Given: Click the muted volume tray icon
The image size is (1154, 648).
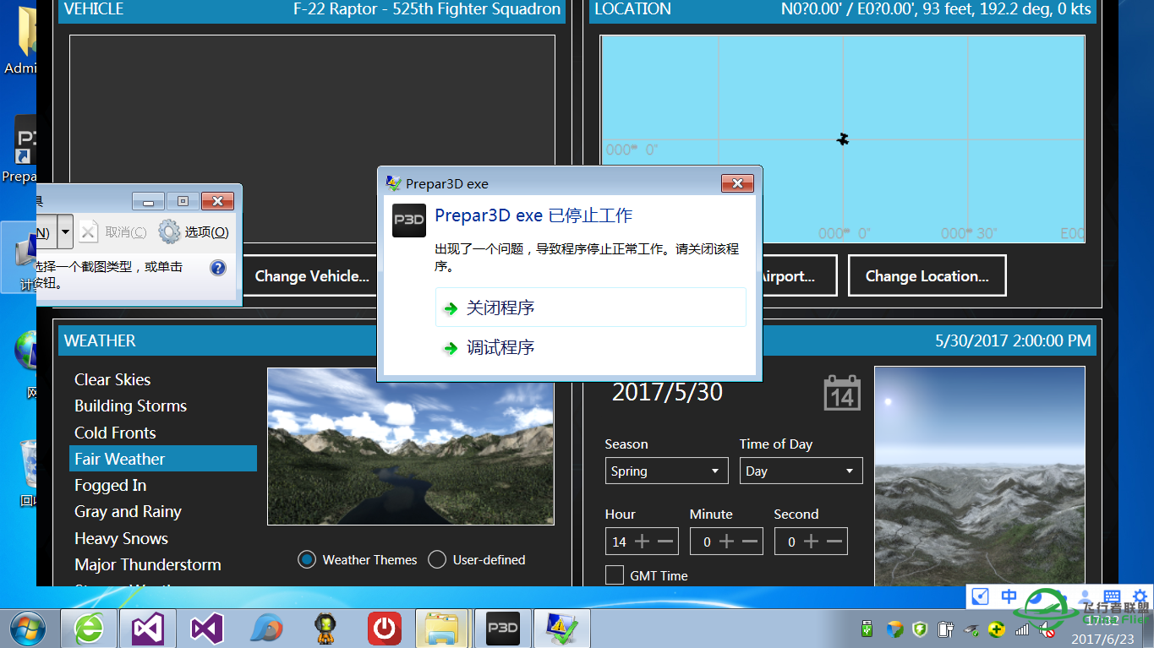Looking at the screenshot, I should 1047,629.
